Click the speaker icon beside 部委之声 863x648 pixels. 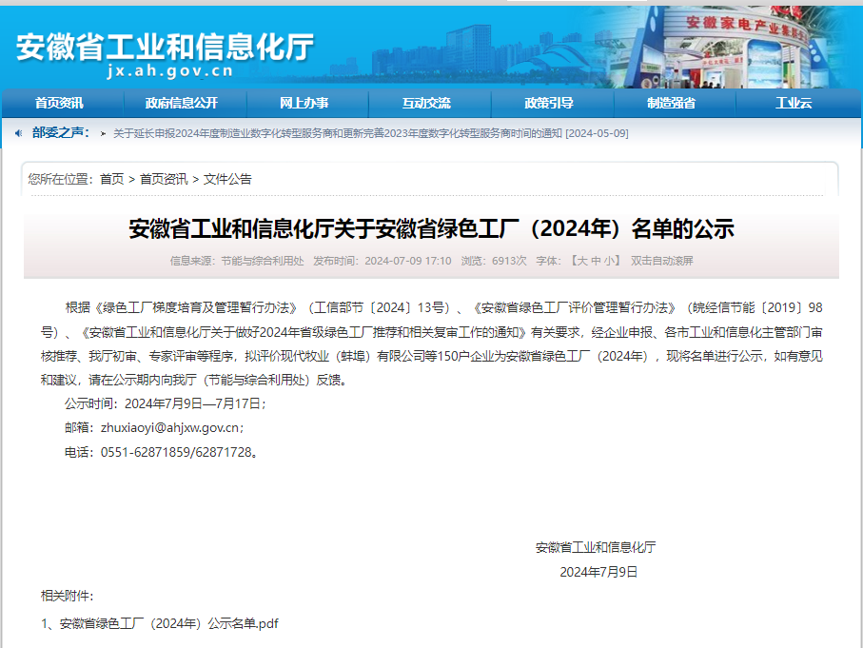point(19,133)
